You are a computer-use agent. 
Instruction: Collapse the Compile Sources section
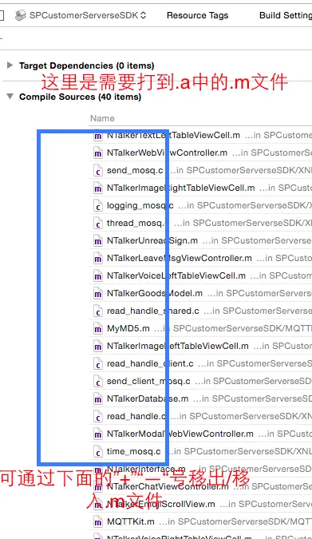[x=10, y=97]
